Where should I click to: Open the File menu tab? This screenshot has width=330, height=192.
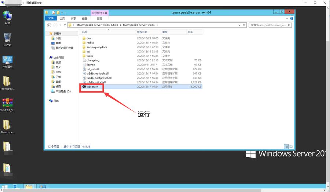51,18
